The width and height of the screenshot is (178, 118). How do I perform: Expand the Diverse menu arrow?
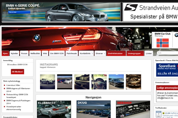click(104, 53)
